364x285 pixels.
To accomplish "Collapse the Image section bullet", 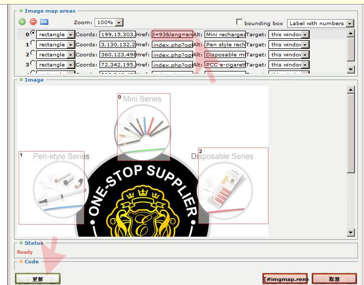I will 21,80.
